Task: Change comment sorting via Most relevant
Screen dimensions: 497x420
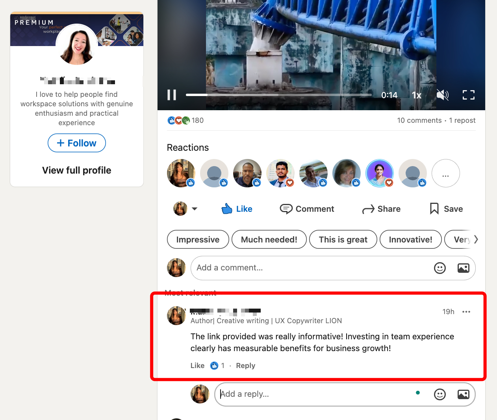Action: tap(191, 293)
